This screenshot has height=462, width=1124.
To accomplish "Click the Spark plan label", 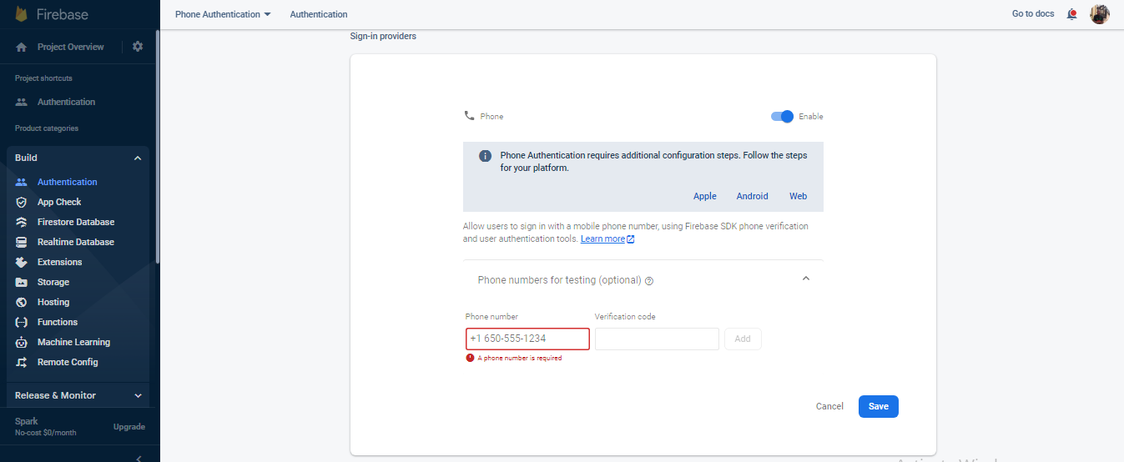I will (27, 421).
